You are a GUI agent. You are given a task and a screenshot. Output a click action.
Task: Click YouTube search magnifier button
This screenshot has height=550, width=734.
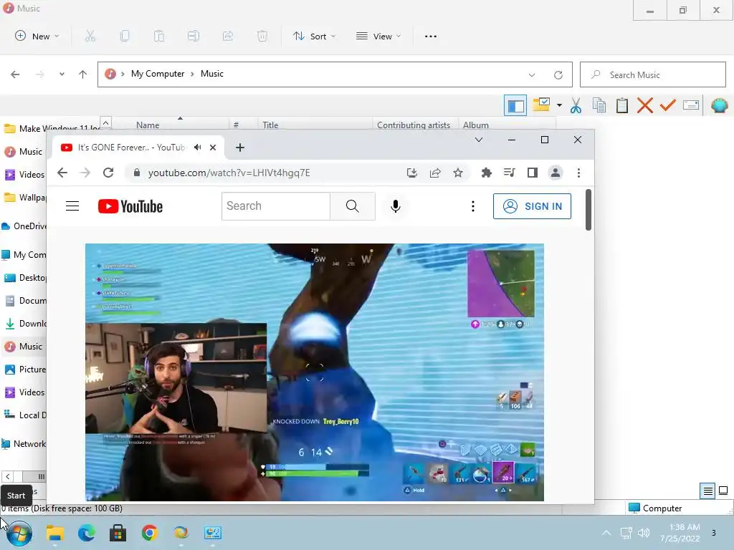(x=353, y=206)
